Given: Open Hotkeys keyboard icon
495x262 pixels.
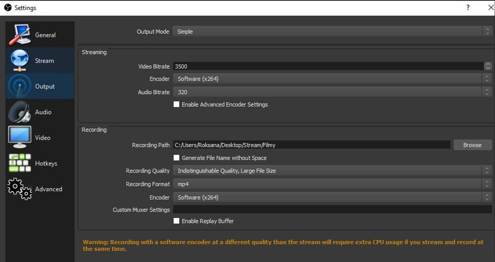Looking at the screenshot, I should click(x=19, y=163).
